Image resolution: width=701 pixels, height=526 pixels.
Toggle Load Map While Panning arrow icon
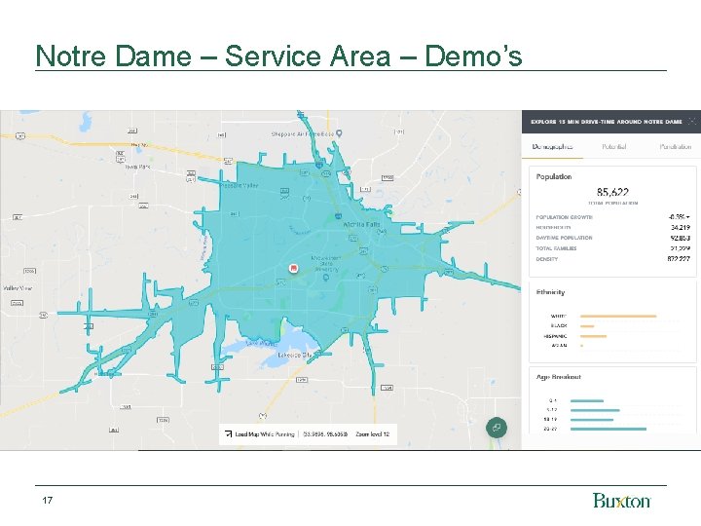click(228, 433)
